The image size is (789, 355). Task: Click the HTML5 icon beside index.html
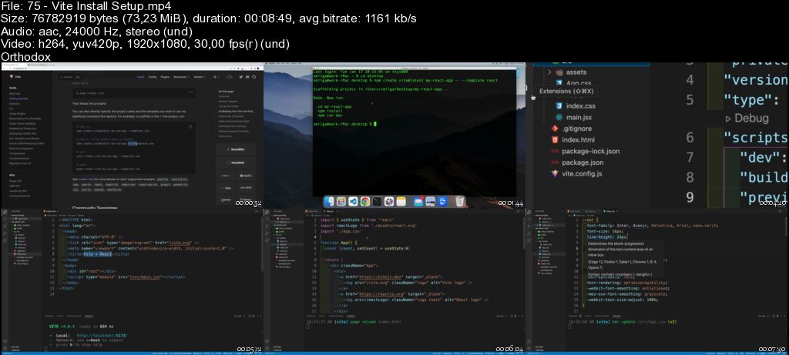coord(555,140)
